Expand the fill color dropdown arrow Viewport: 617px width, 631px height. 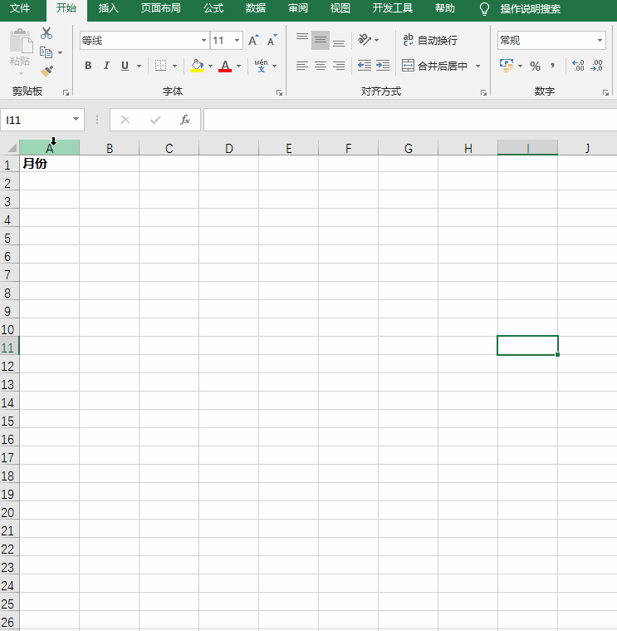coord(210,66)
